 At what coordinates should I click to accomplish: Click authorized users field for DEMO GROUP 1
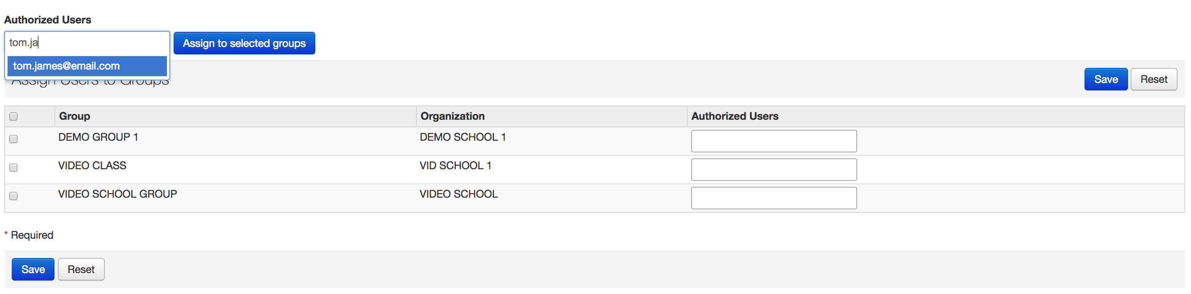(x=773, y=141)
